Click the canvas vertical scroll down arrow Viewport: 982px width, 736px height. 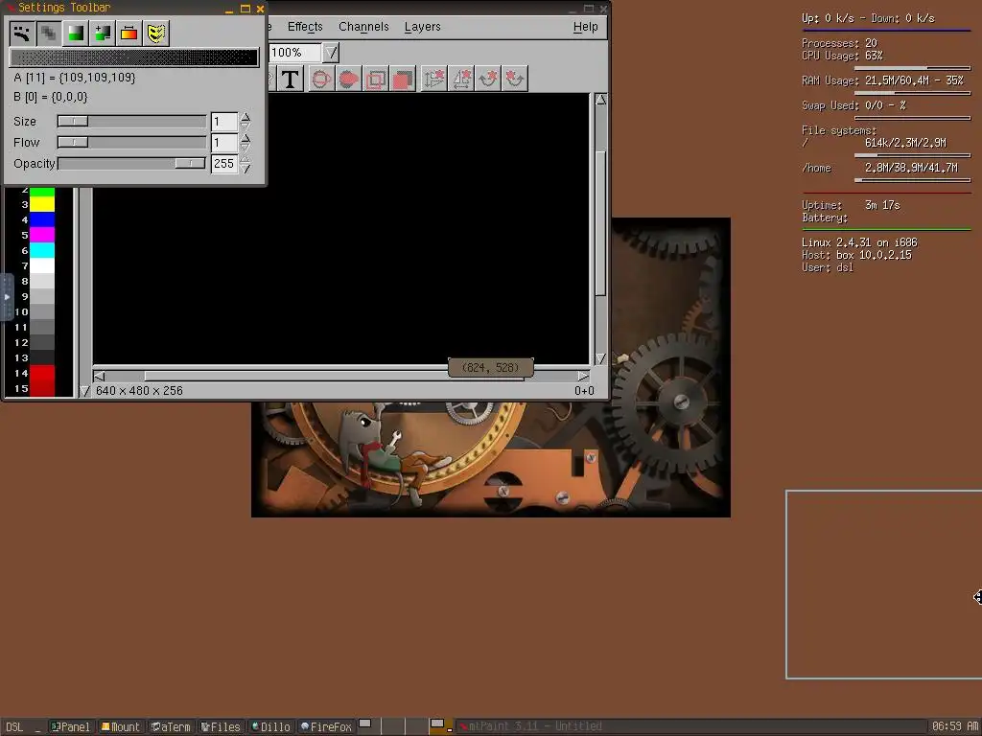tap(600, 358)
